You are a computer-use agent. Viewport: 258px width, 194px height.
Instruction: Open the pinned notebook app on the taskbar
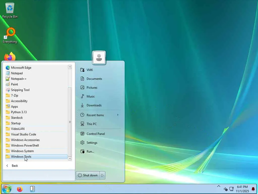[x=33, y=189]
